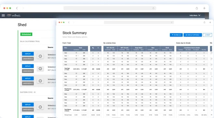This screenshot has height=118, width=214.
Task: Select the Total Nursery summary row label
Action: pos(68,89)
